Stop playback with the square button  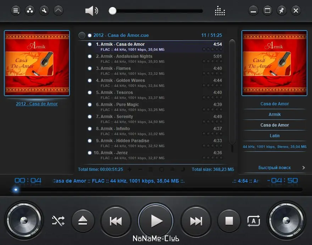pyautogui.click(x=229, y=221)
